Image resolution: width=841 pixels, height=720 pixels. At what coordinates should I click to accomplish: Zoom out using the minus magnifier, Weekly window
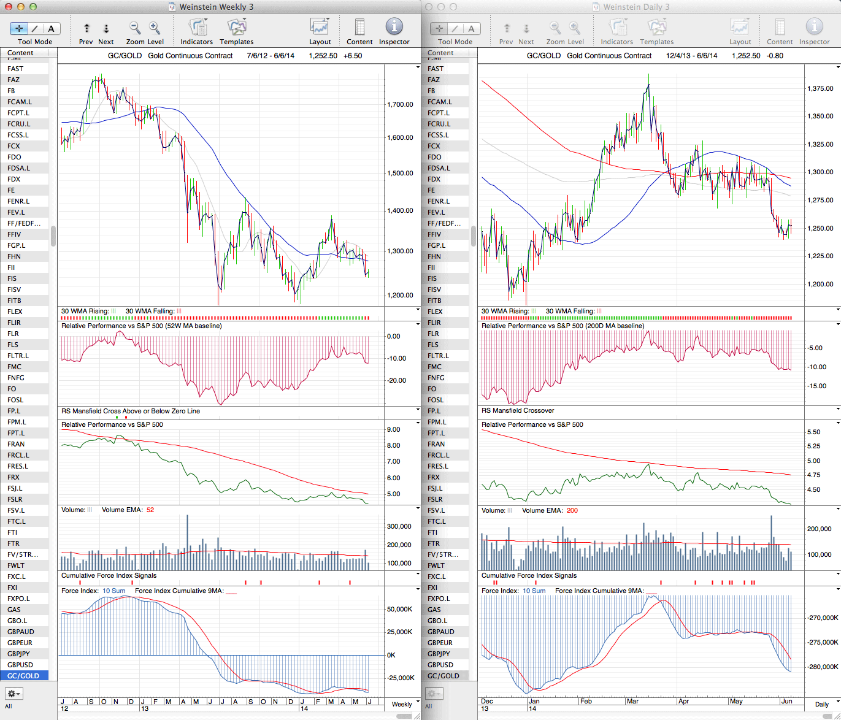point(135,28)
